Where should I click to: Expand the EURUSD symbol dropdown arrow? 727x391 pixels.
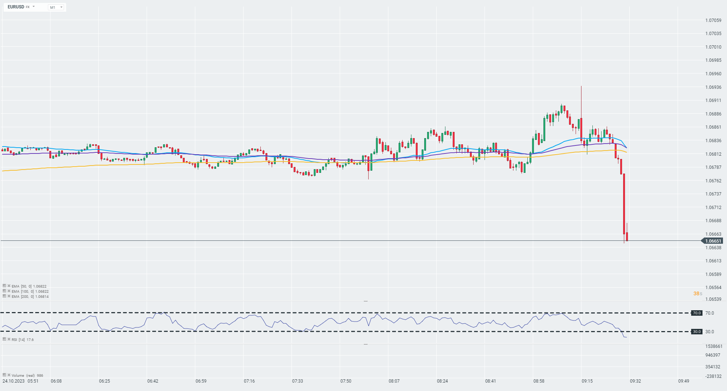[x=34, y=7]
